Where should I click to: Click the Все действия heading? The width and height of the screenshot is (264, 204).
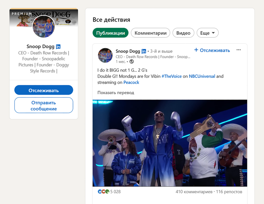[111, 20]
